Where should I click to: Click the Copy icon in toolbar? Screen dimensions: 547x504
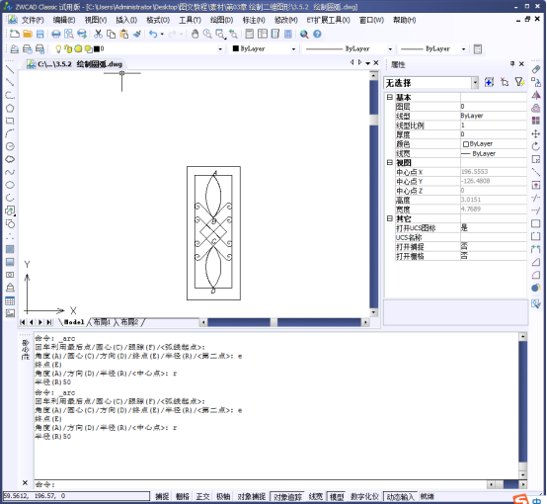[111, 34]
